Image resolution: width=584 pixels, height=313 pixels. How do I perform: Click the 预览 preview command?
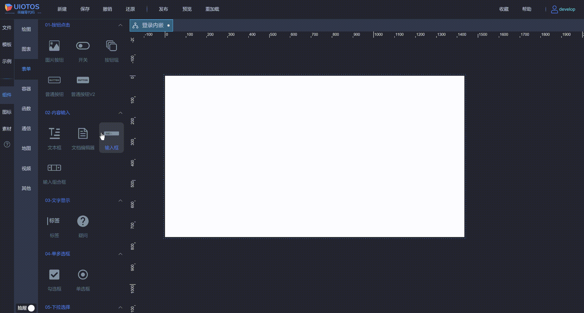187,9
